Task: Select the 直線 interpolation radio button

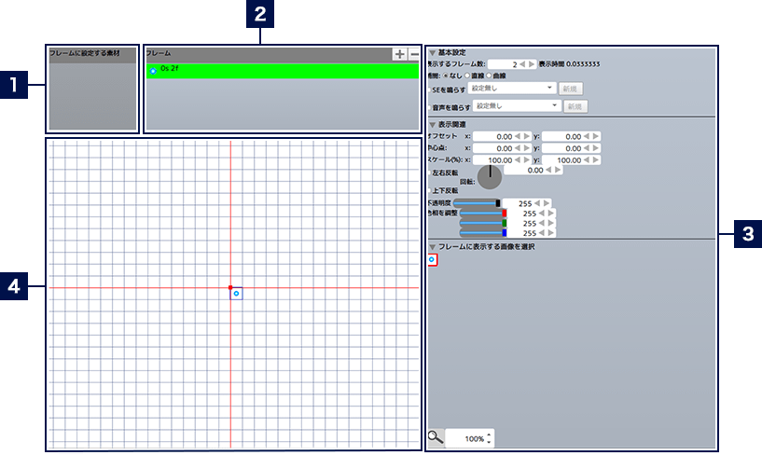Action: (467, 75)
